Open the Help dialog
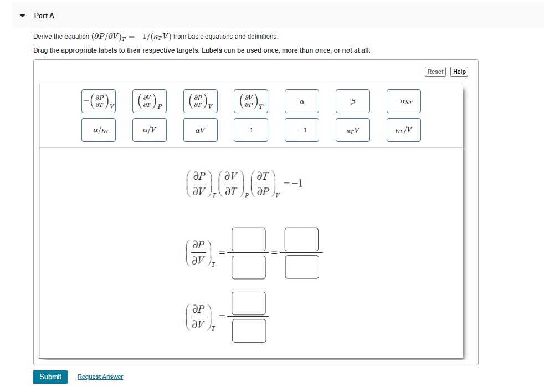 pyautogui.click(x=459, y=71)
